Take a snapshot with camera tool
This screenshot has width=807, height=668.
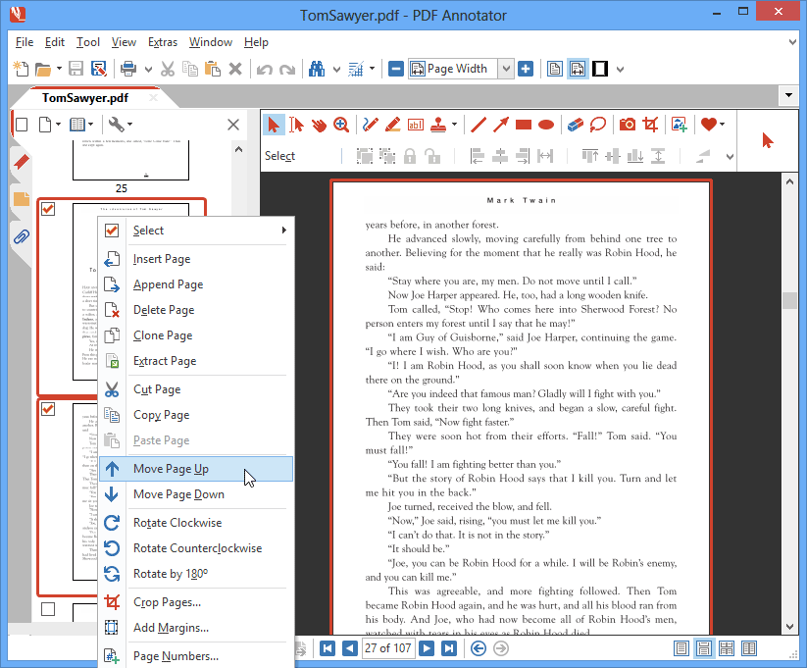pos(628,125)
